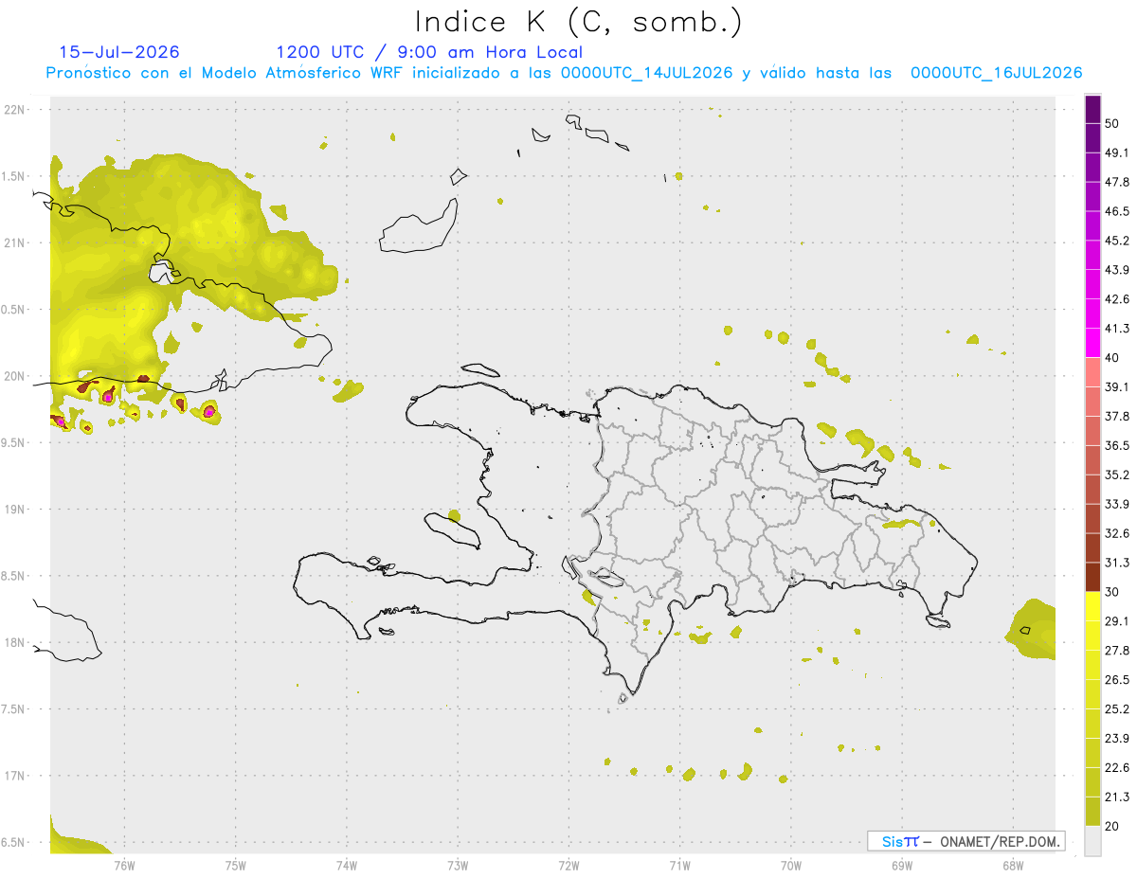Click the dark brown color bar segment between 30 and 31.3
This screenshot has height=878, width=1137.
[x=1092, y=577]
